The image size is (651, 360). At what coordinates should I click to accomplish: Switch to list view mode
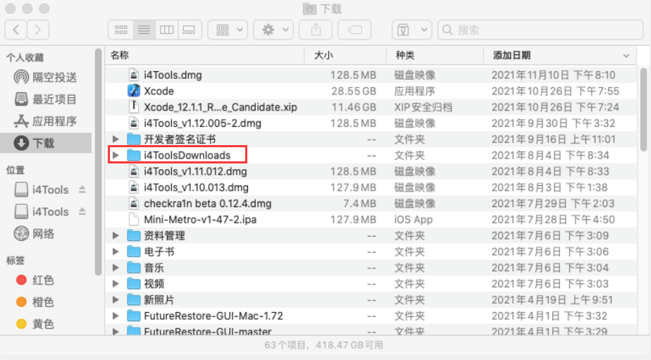[144, 30]
